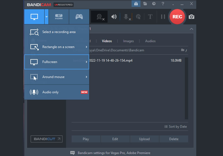This screenshot has height=156, width=223.
Task: Open the Sort by Date menu
Action: (x=176, y=127)
